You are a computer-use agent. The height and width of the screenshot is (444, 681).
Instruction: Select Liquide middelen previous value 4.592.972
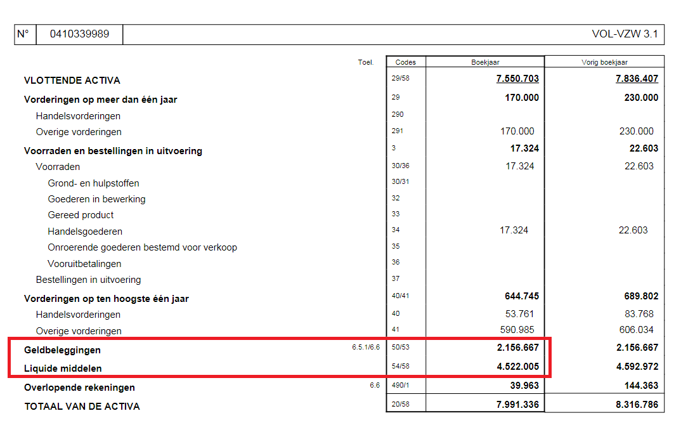[x=637, y=367]
